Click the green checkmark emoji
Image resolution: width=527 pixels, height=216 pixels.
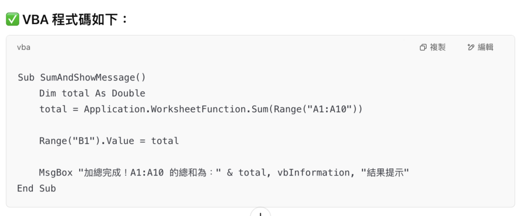click(12, 19)
